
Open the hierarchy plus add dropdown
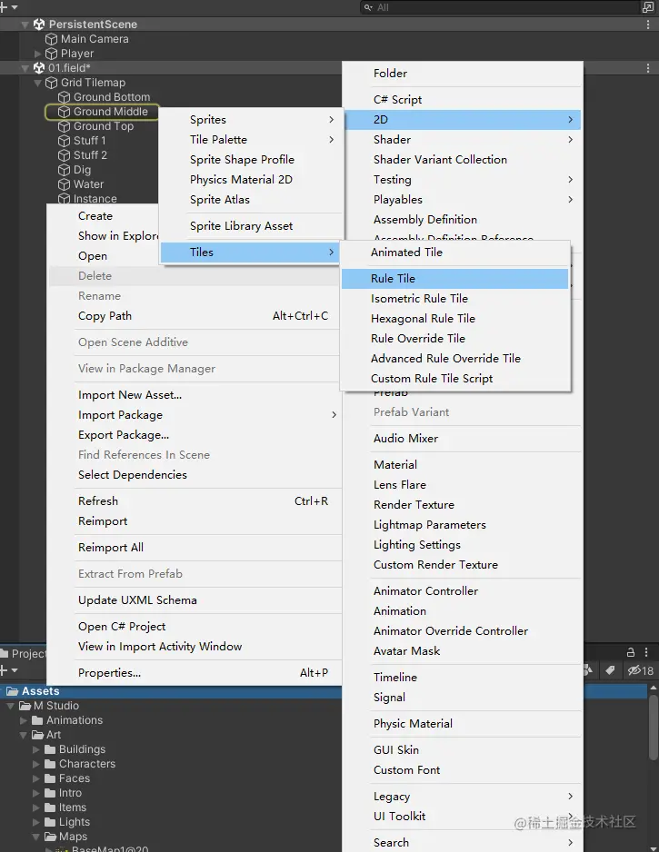[x=9, y=7]
